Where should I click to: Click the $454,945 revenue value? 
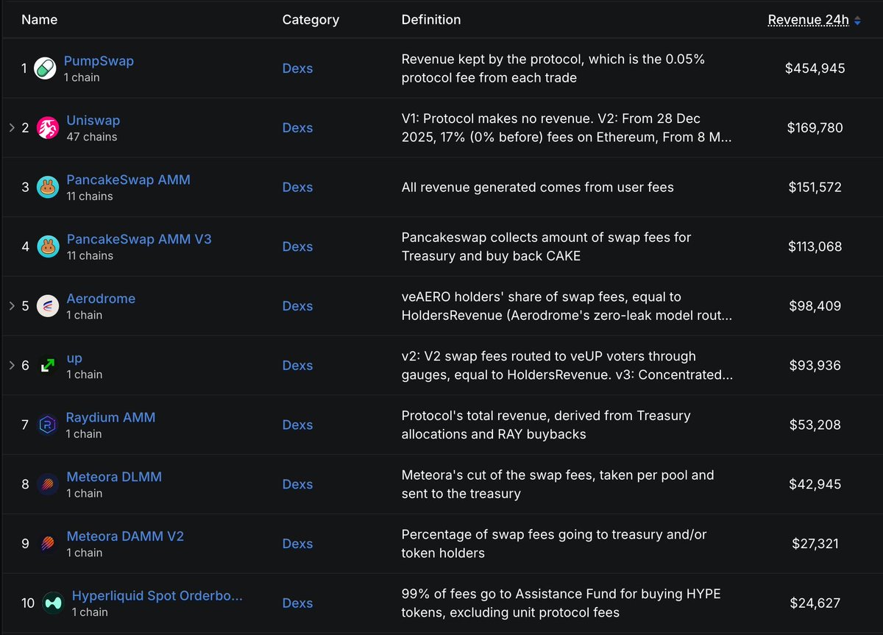click(815, 68)
